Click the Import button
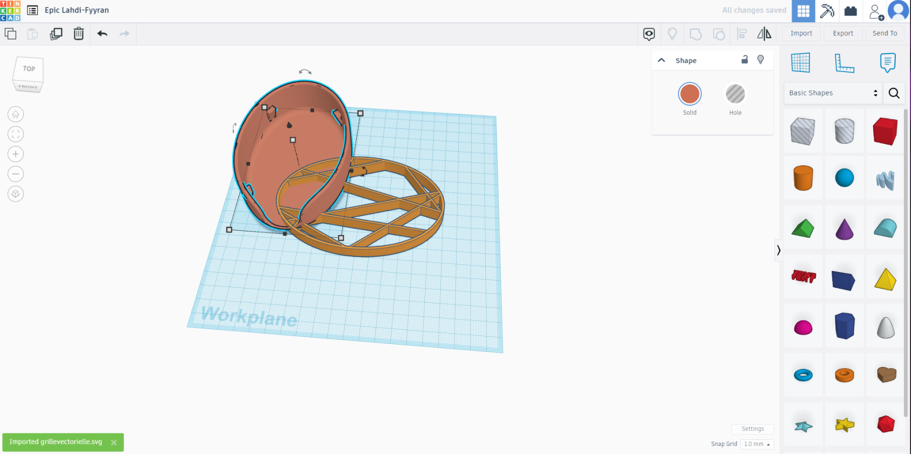This screenshot has height=454, width=911. tap(801, 33)
